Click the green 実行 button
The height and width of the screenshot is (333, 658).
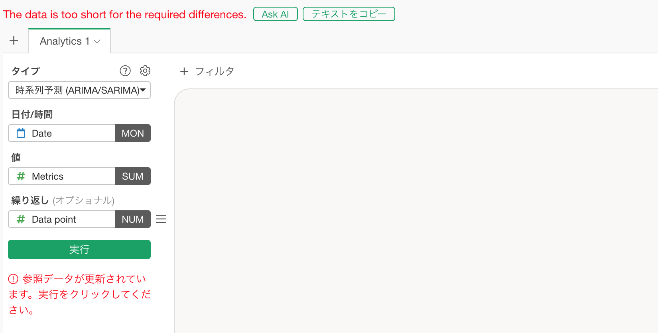pyautogui.click(x=79, y=249)
